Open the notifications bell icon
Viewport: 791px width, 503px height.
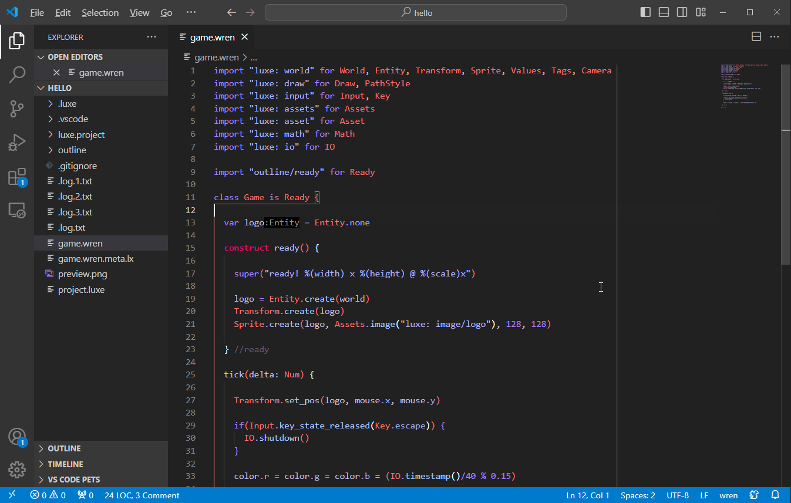775,495
